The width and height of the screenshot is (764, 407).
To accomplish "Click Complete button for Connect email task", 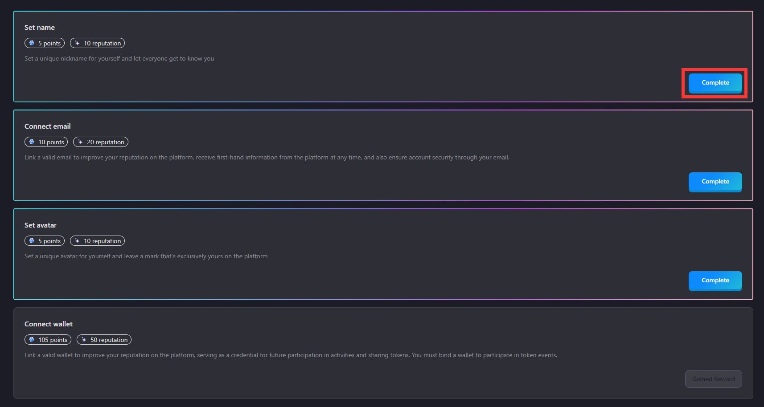I will point(715,182).
